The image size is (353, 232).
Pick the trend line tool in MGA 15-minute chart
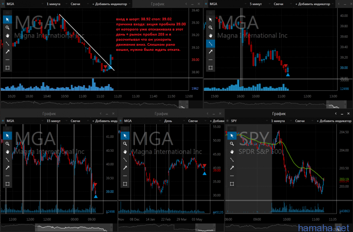(x=7, y=159)
